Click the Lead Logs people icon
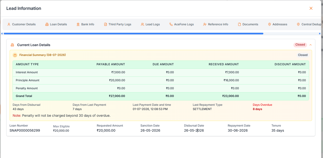323x158 pixels. 142,24
